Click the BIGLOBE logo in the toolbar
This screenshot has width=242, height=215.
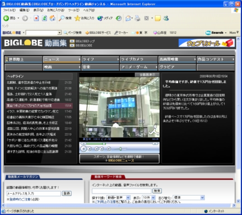coord(12,33)
